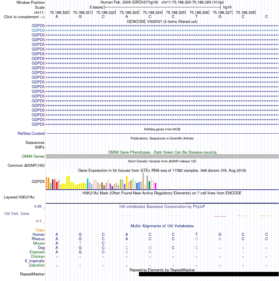Open the "Publications: Sequences in Scientific Articles" title

(162, 138)
